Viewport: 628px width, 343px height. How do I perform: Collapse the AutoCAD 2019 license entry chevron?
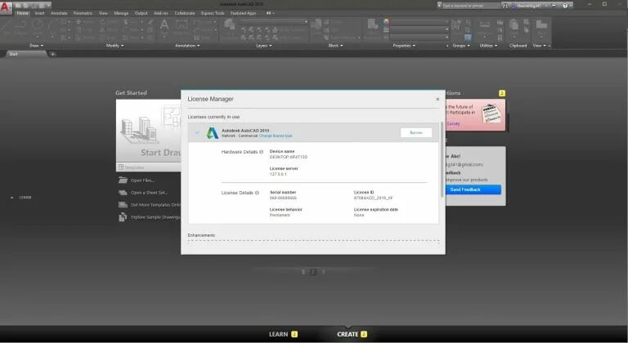coord(196,132)
